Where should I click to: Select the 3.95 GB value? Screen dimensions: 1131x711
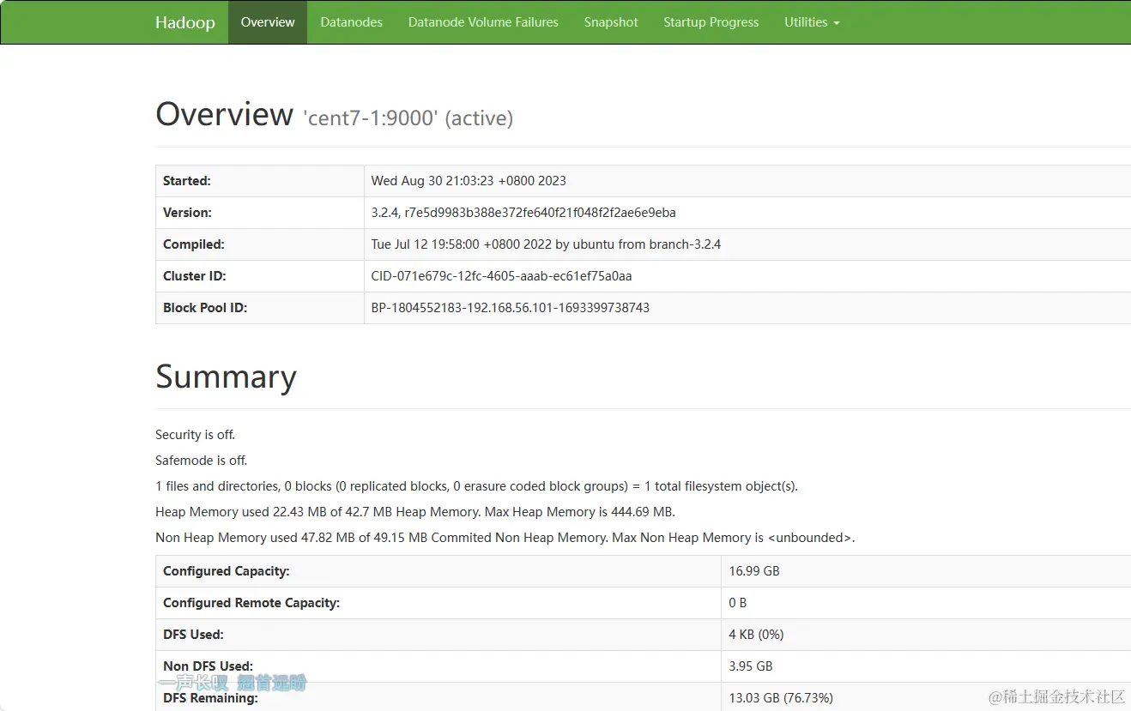(751, 666)
